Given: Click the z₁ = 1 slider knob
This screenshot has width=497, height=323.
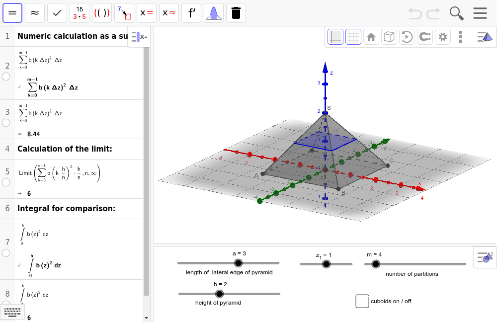Looking at the screenshot, I should coord(326,264).
